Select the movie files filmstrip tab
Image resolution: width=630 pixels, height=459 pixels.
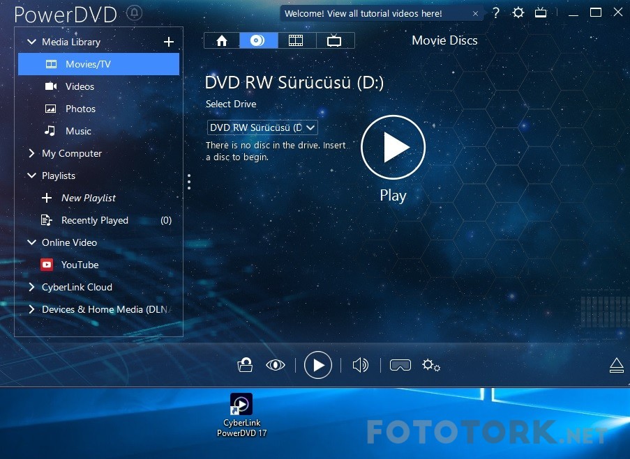[296, 40]
